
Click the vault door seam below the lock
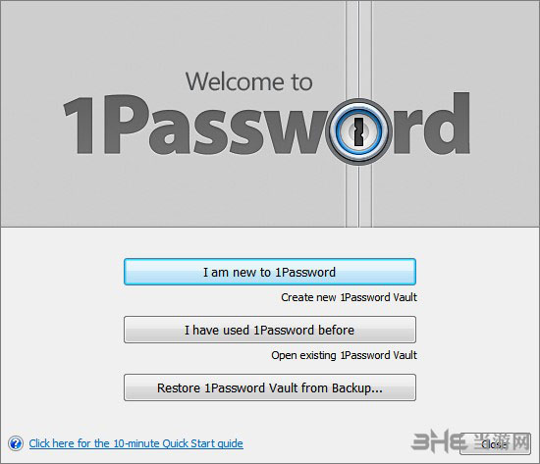(358, 196)
